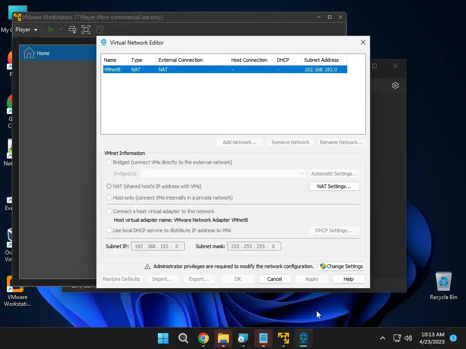The width and height of the screenshot is (466, 349).
Task: Select the Host-only radio button
Action: point(109,197)
